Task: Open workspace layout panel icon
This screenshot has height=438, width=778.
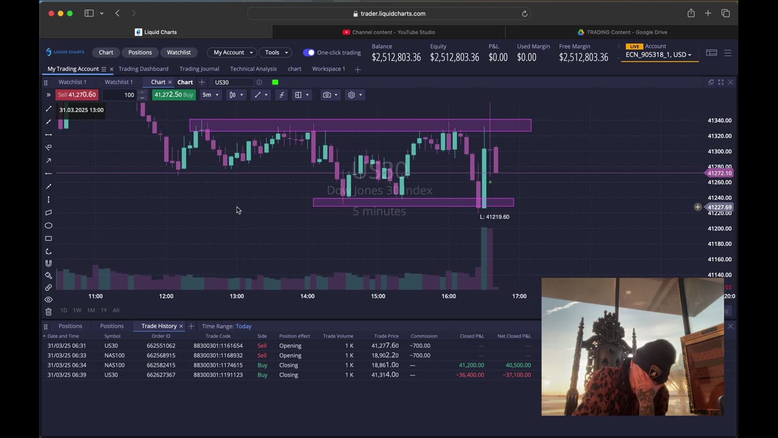Action: pos(711,53)
